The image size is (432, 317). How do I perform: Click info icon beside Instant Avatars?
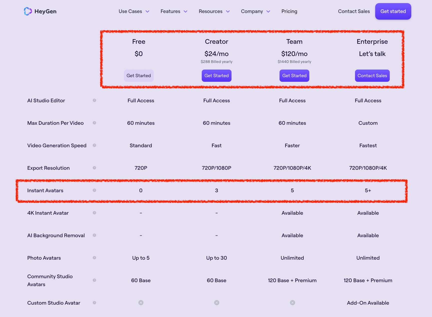(x=94, y=190)
